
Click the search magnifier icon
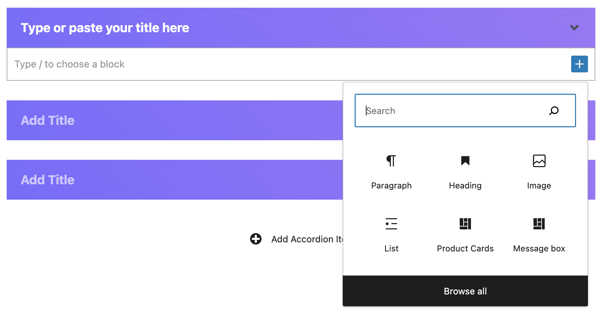pos(554,111)
